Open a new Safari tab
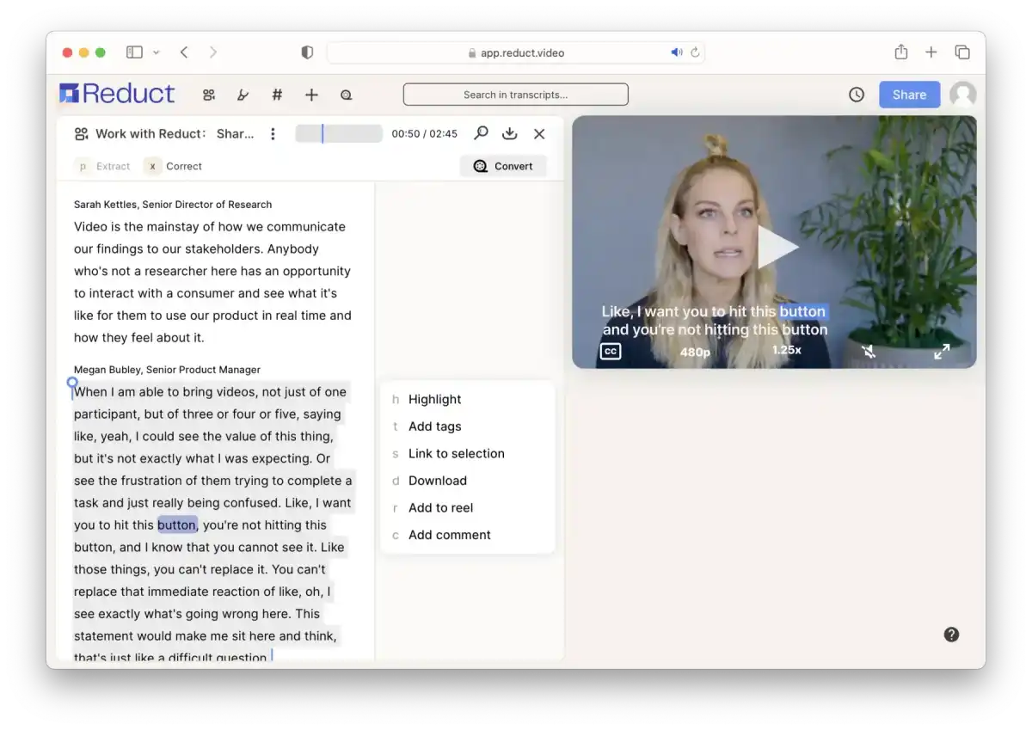This screenshot has width=1032, height=730. coord(931,52)
